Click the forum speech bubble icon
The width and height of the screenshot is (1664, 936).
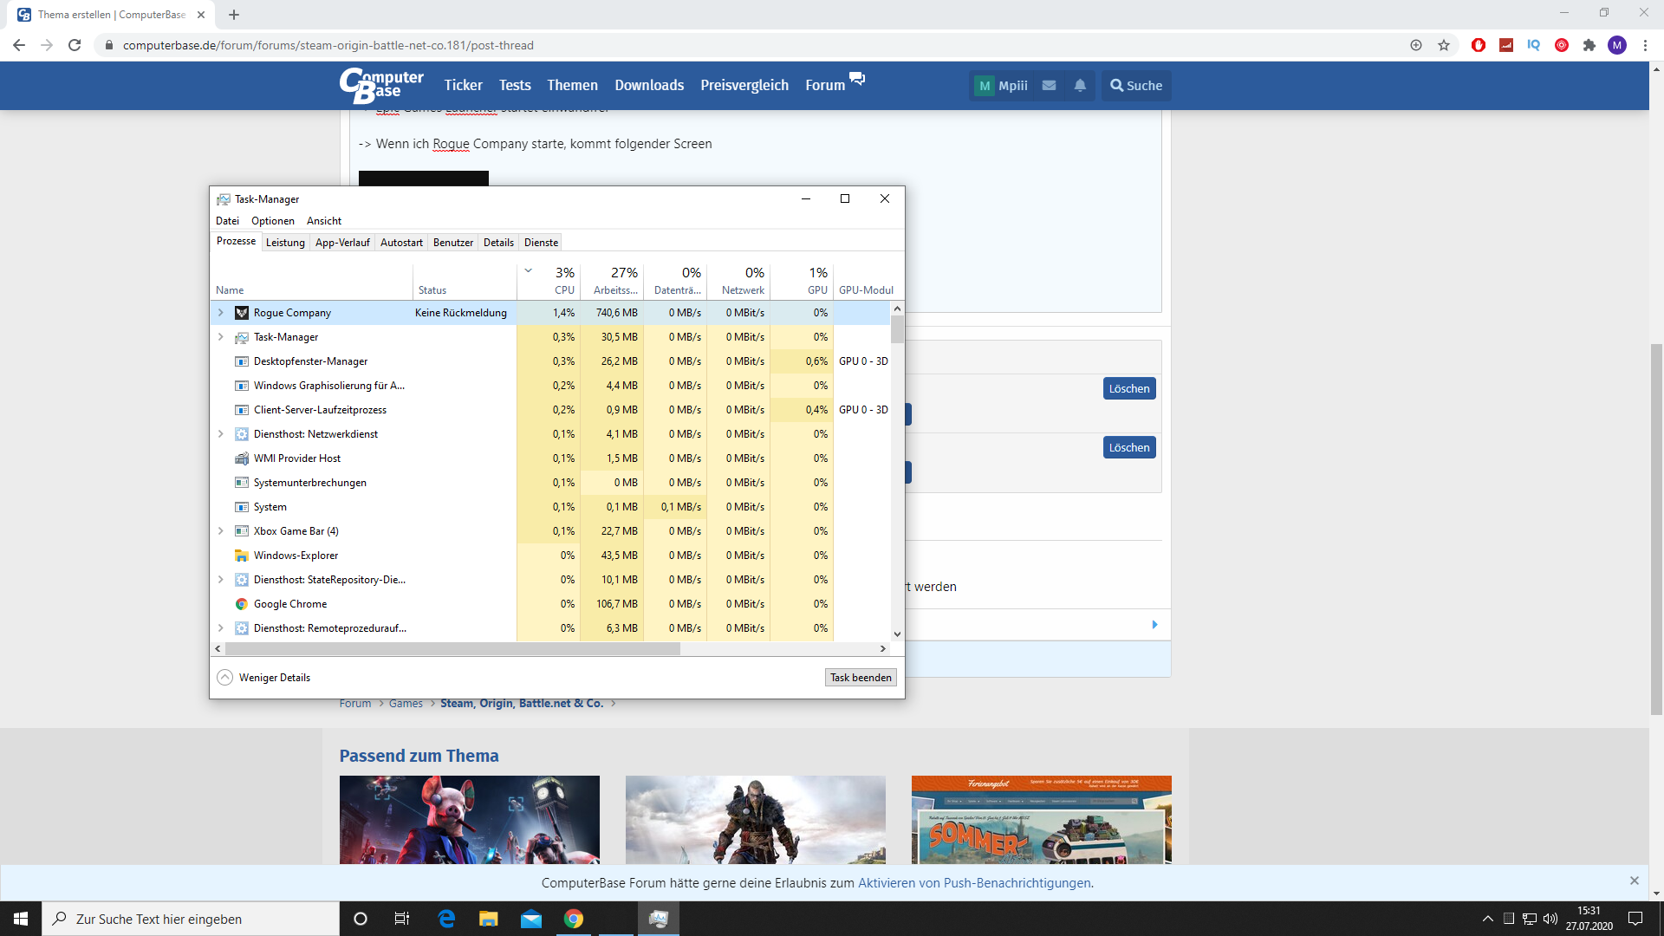[857, 79]
